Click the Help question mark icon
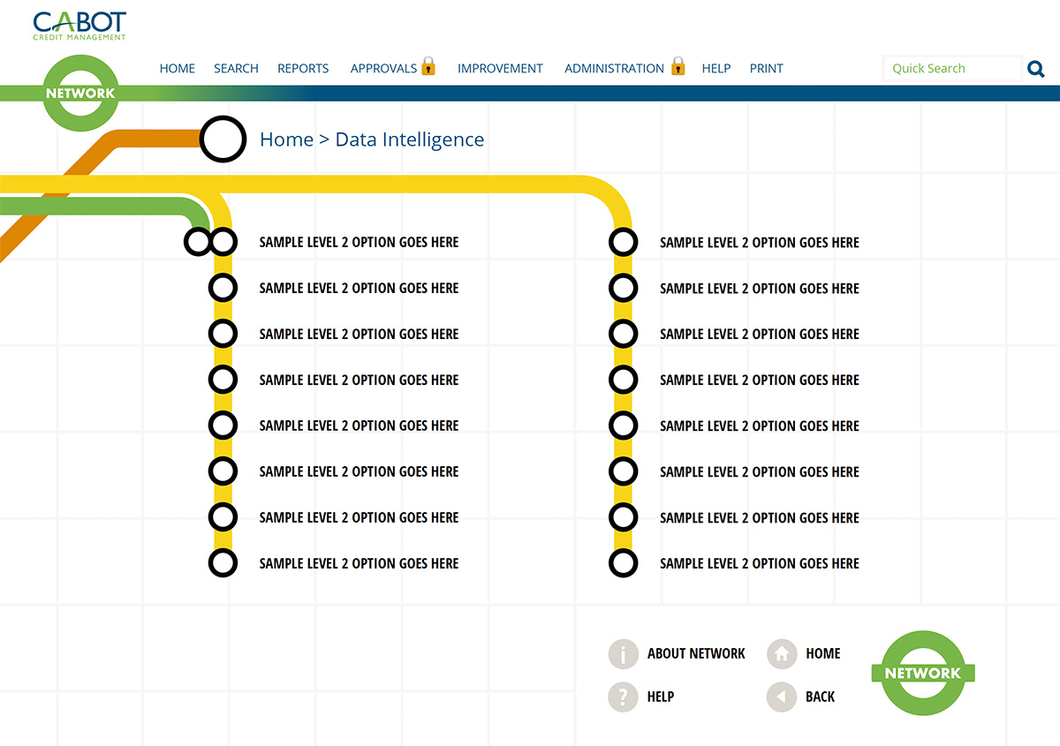Viewport: 1060px width, 746px height. [x=623, y=697]
